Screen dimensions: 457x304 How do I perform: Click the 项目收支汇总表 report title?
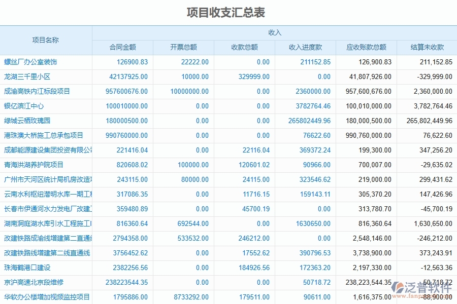tap(228, 9)
